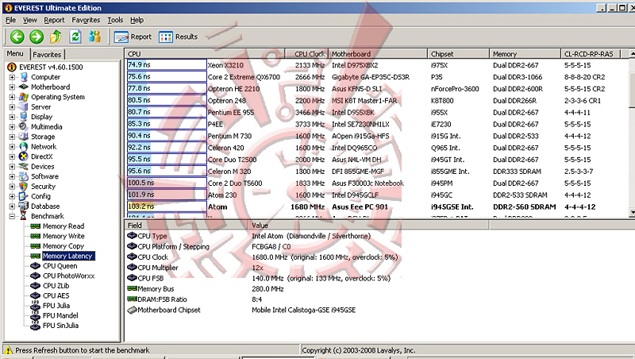635x359 pixels.
Task: Open the Report toolbar button
Action: [133, 37]
